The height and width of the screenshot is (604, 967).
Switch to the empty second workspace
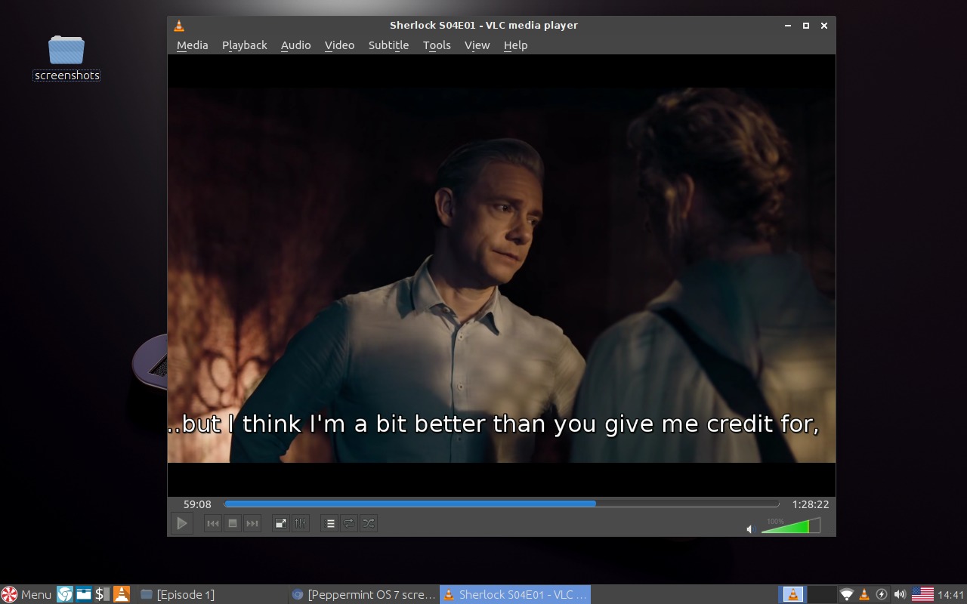821,594
